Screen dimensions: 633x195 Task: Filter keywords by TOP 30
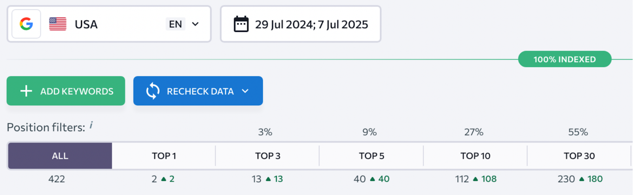579,156
